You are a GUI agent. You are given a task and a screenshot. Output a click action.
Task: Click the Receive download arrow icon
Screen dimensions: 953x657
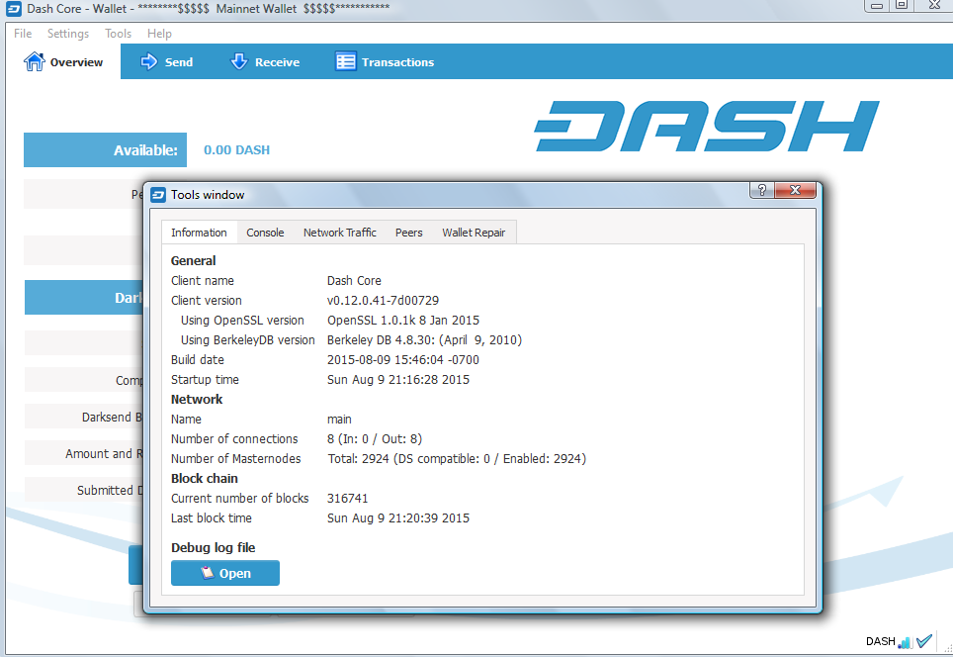tap(239, 61)
